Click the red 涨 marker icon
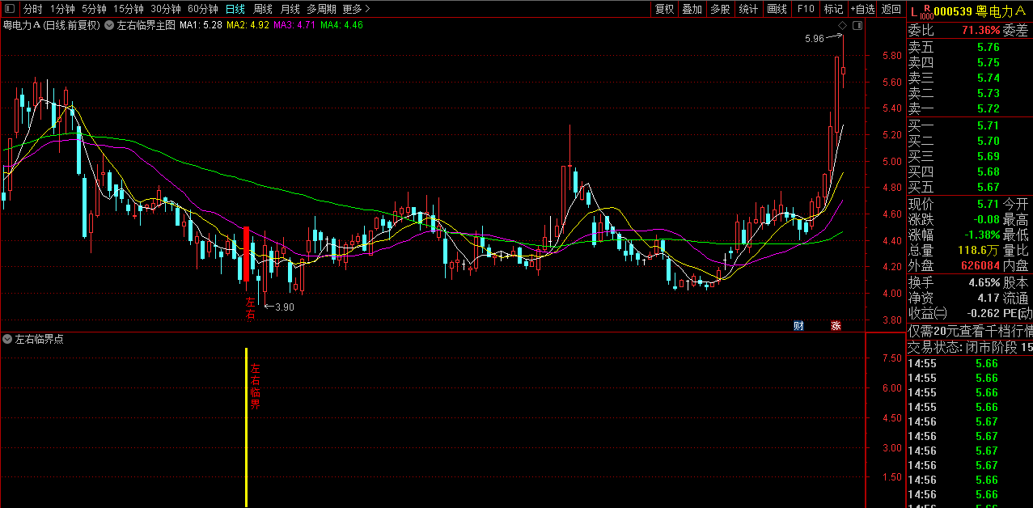The width and height of the screenshot is (1033, 508). pyautogui.click(x=836, y=326)
